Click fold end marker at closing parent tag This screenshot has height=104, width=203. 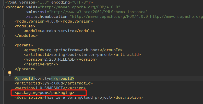4,69
